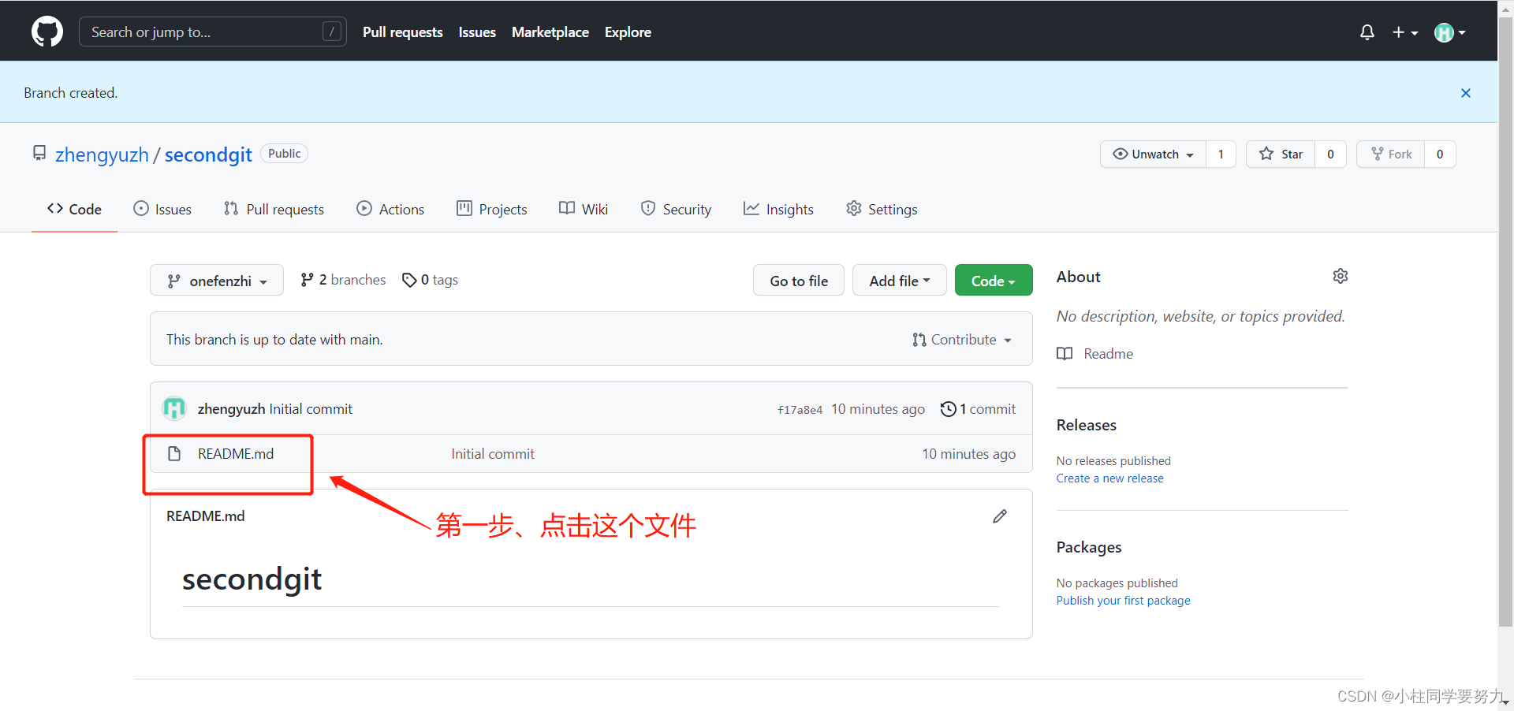Screen dimensions: 1514x711
Task: Click the notifications bell icon
Action: pos(1367,32)
